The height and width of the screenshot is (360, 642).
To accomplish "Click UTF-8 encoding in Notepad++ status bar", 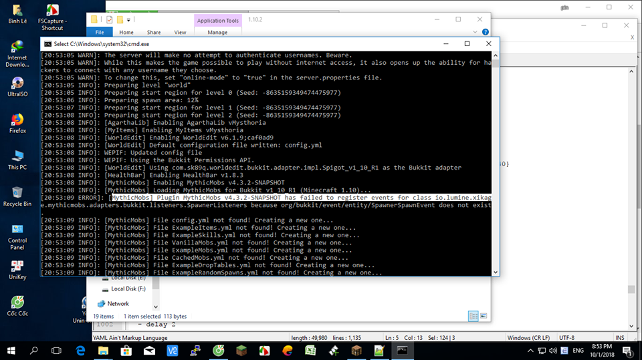I will click(x=567, y=338).
